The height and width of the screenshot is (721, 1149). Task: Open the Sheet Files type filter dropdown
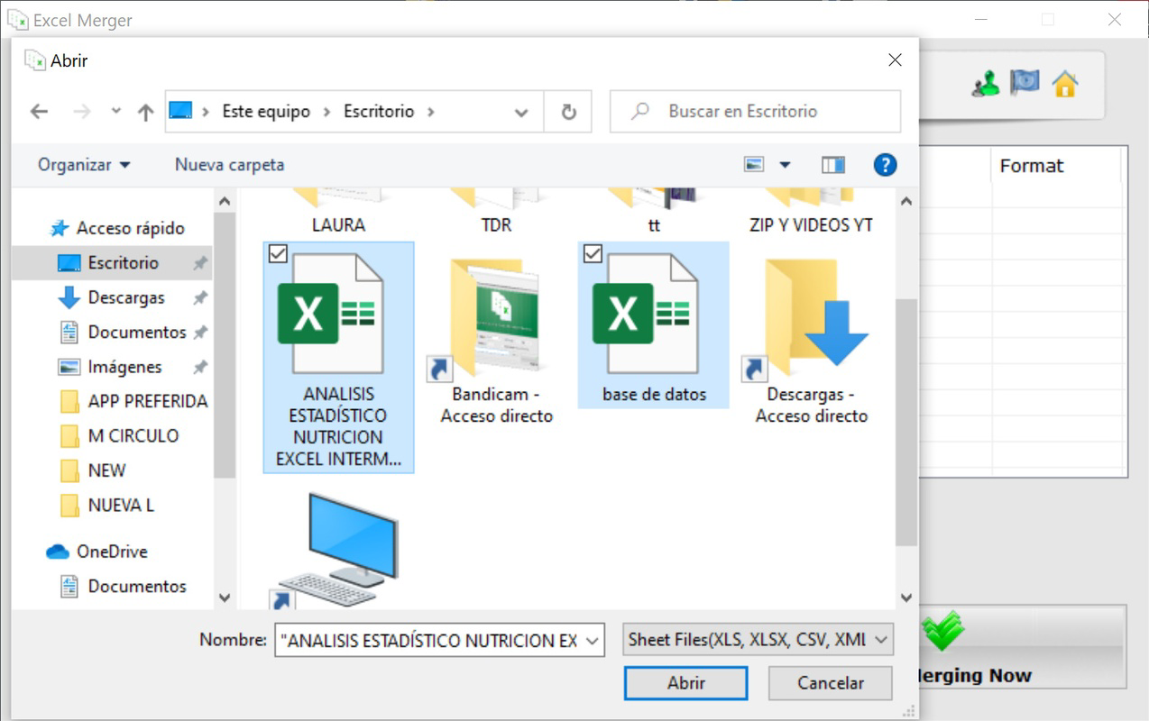pos(758,641)
